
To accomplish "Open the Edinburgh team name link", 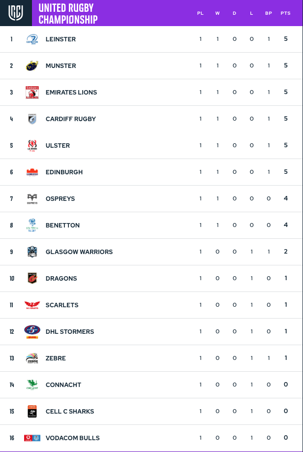I will pos(64,172).
